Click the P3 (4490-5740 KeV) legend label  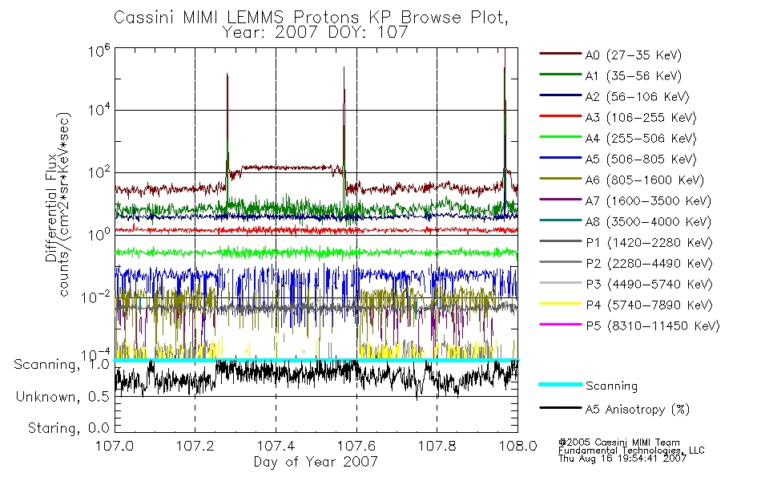649,285
